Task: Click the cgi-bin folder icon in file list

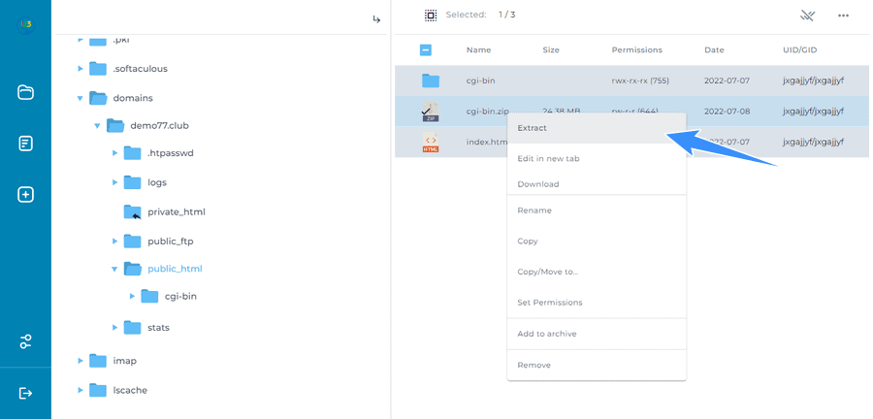Action: pyautogui.click(x=431, y=81)
